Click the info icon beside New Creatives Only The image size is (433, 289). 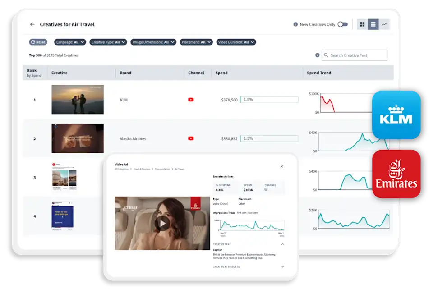pyautogui.click(x=295, y=24)
